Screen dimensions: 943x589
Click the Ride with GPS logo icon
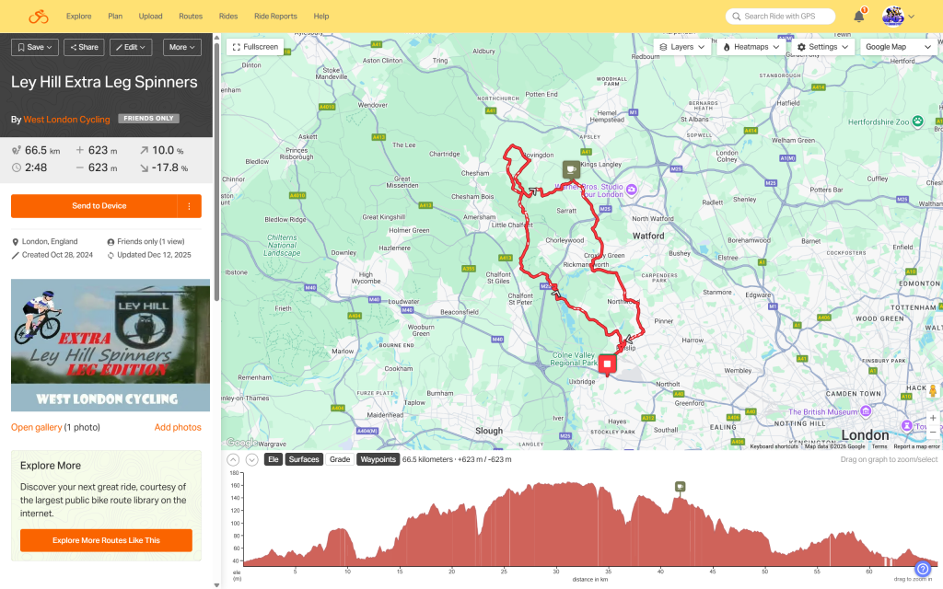[x=38, y=17]
